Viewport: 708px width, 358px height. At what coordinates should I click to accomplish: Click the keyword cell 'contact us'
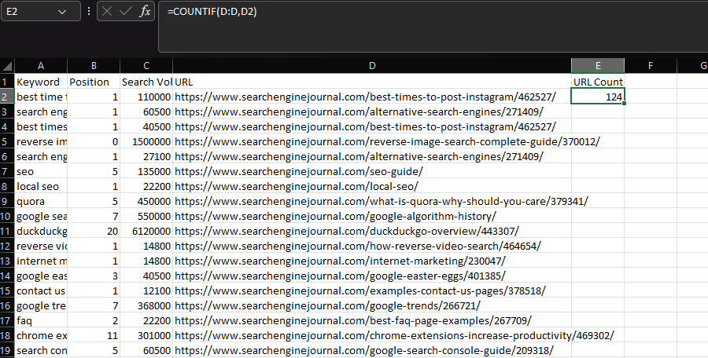[x=41, y=290]
